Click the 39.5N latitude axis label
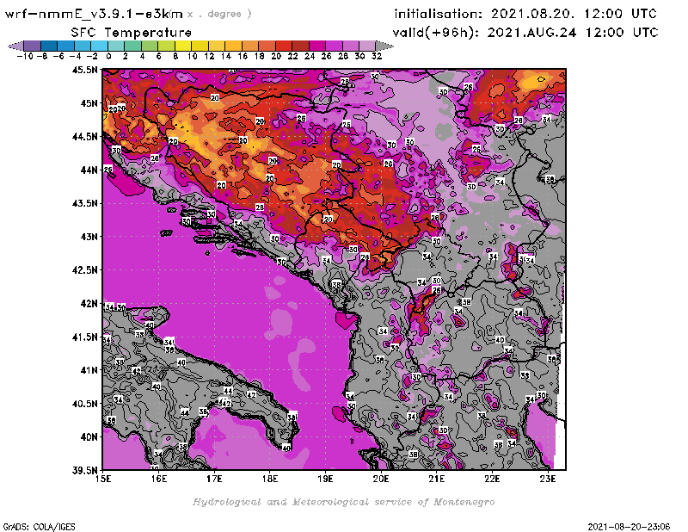Viewport: 688px width, 532px height. tap(84, 470)
